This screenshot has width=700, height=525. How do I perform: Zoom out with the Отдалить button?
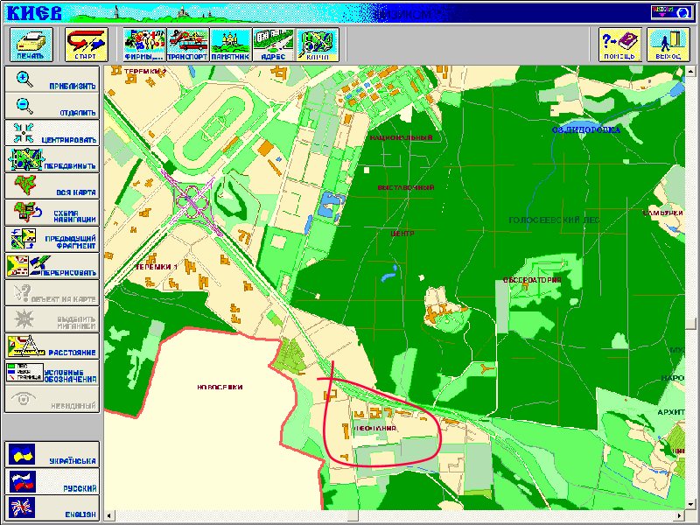(x=52, y=108)
